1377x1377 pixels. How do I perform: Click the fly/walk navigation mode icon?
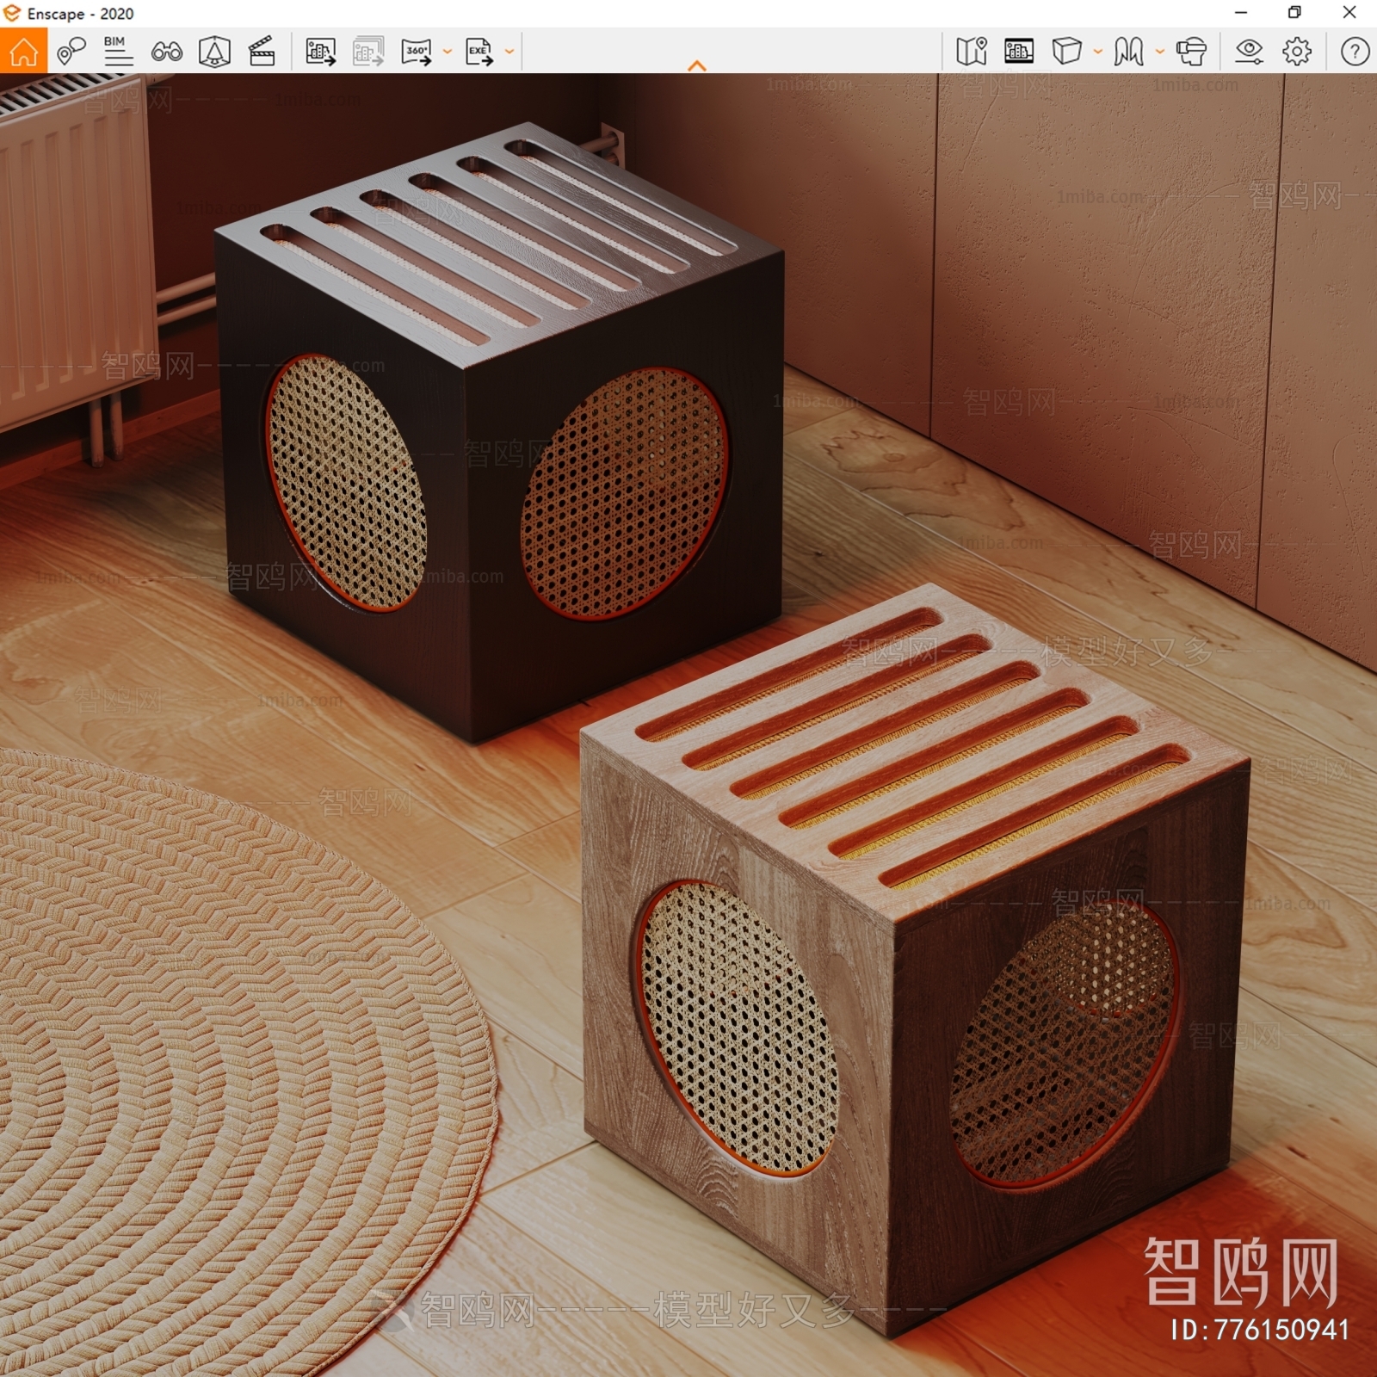coord(1128,52)
